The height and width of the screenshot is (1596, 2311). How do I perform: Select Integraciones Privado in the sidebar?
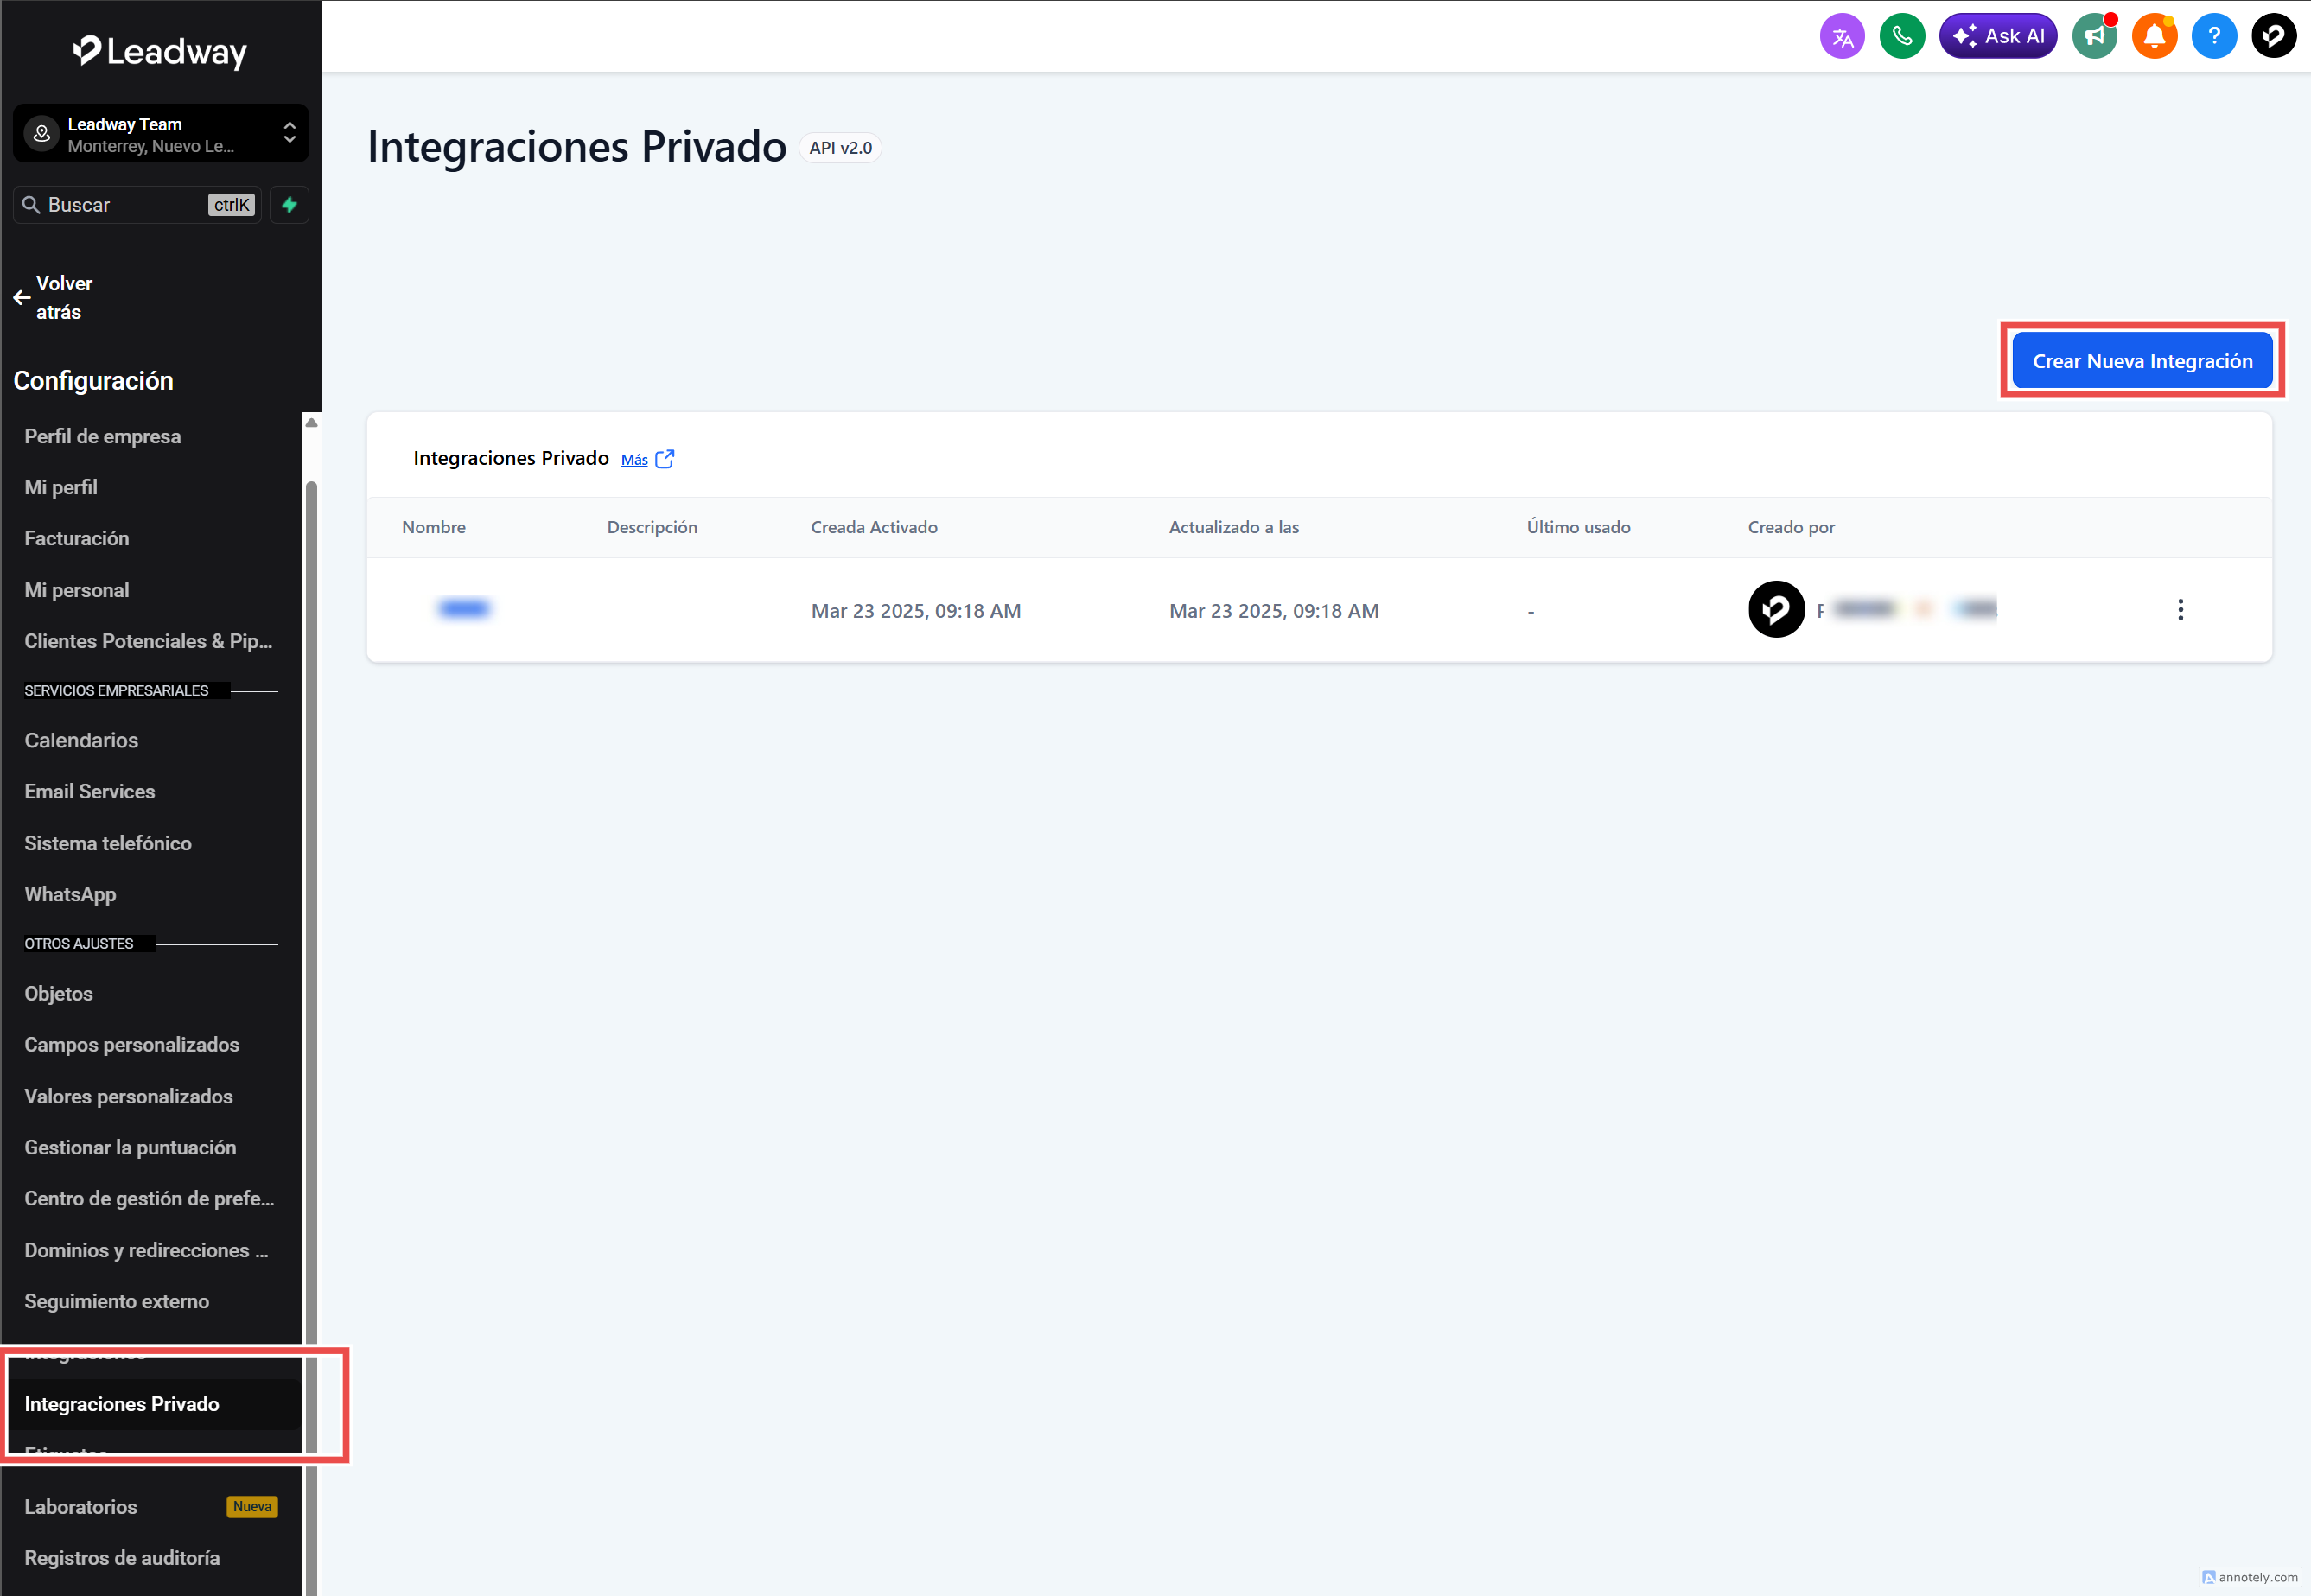click(x=122, y=1404)
